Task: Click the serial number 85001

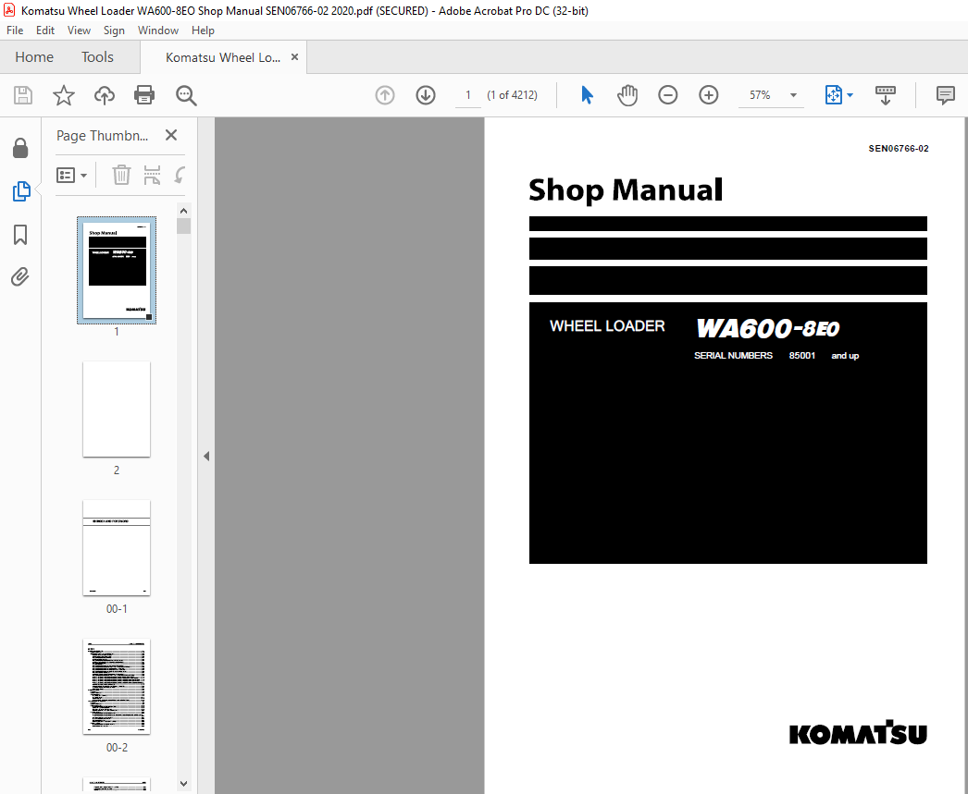Action: (802, 356)
